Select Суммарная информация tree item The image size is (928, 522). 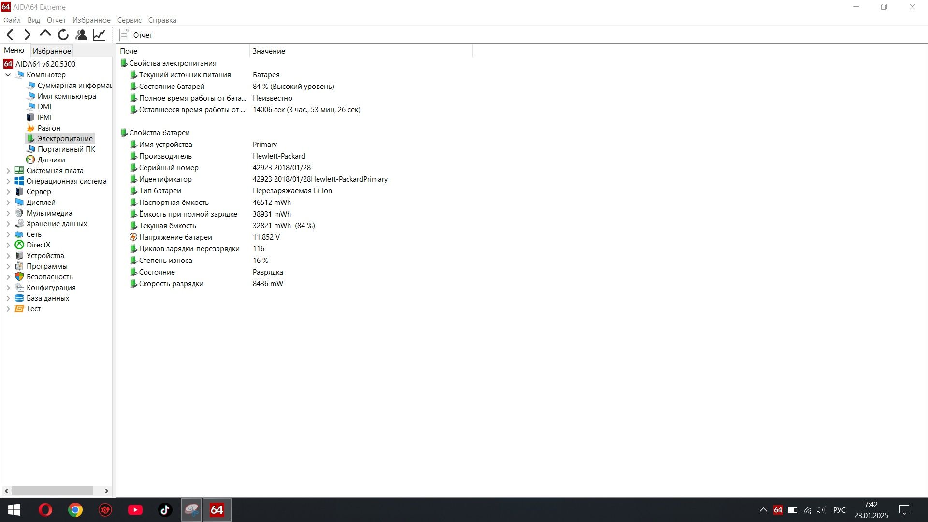[69, 86]
